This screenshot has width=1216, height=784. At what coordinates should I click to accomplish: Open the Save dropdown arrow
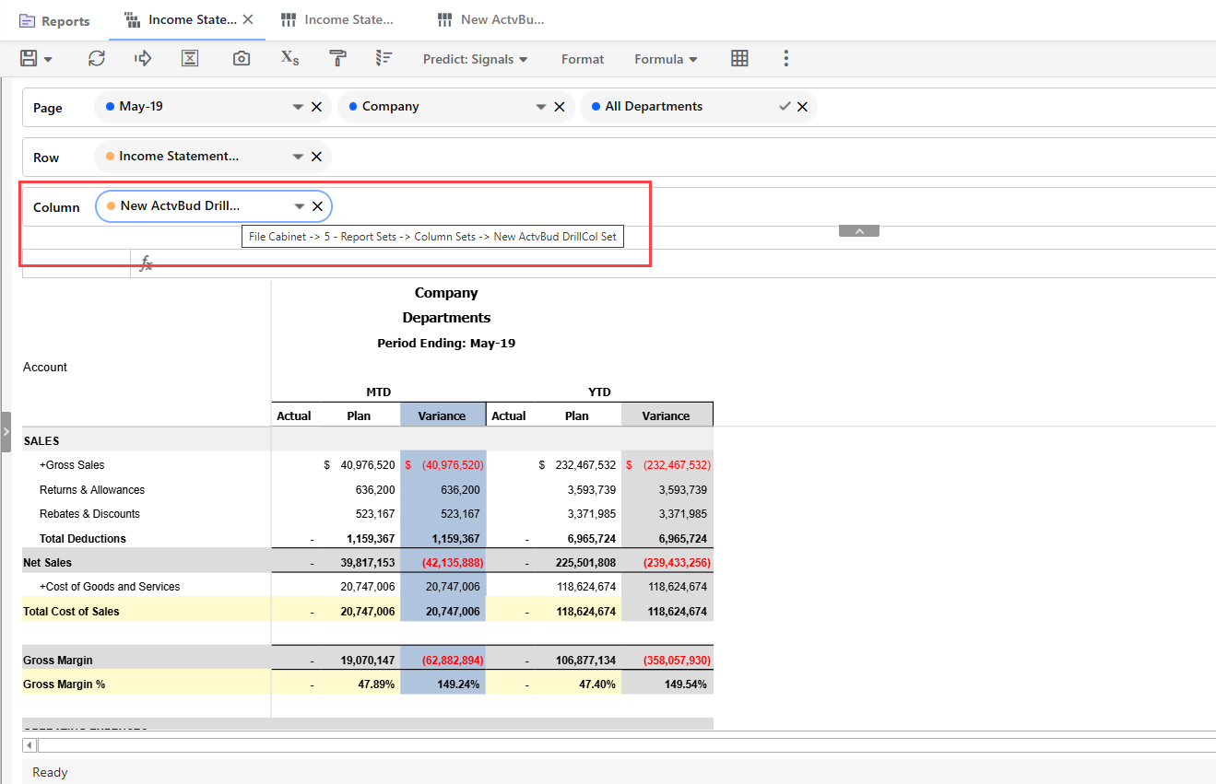click(x=48, y=59)
